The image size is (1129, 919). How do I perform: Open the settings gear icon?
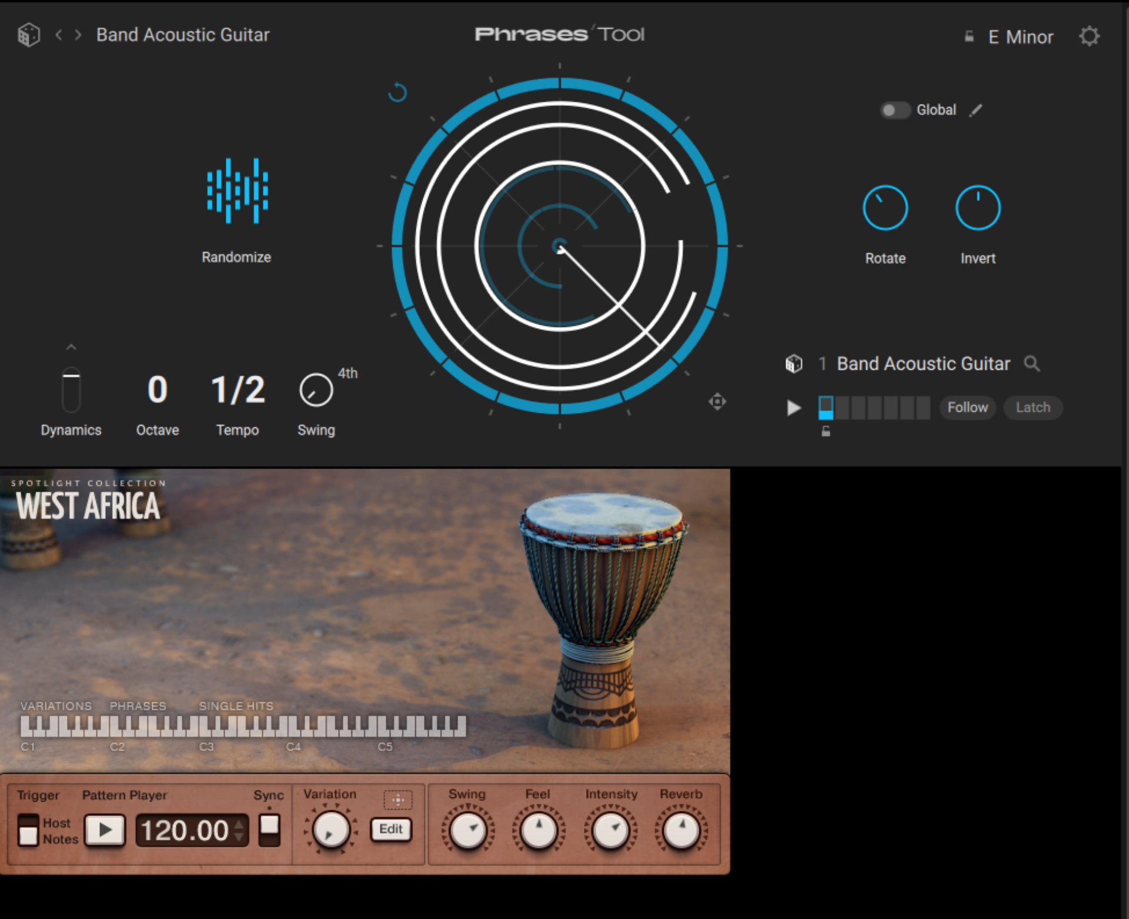click(1089, 35)
